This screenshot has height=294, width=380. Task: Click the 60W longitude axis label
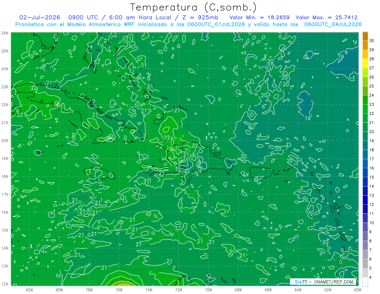(x=358, y=290)
